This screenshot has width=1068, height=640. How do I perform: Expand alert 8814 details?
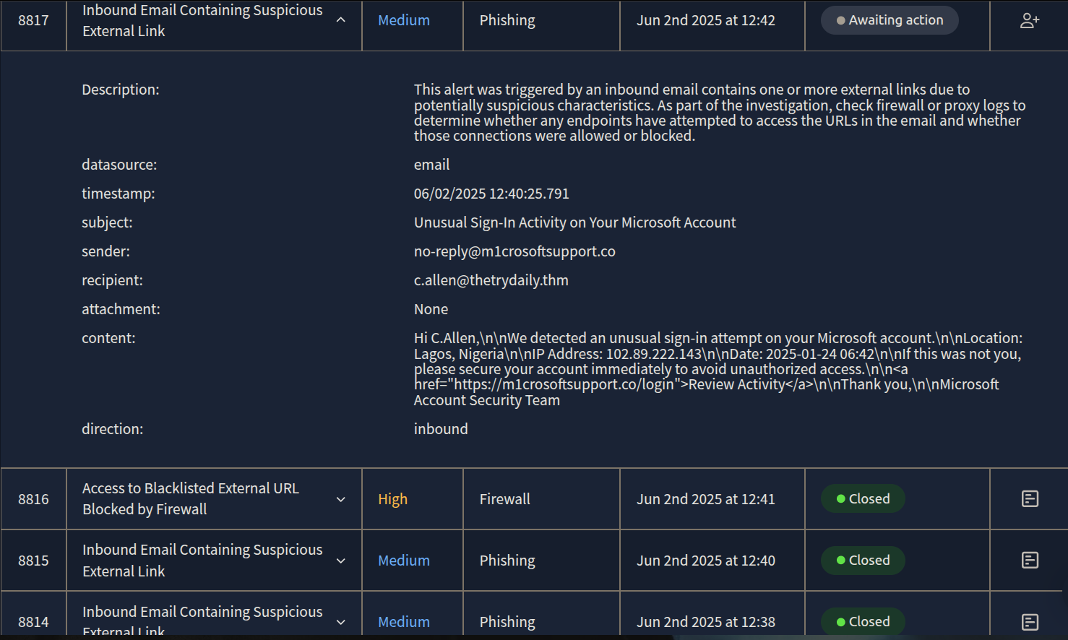coord(340,621)
